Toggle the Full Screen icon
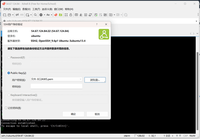This screenshot has height=139, width=200. [66, 15]
